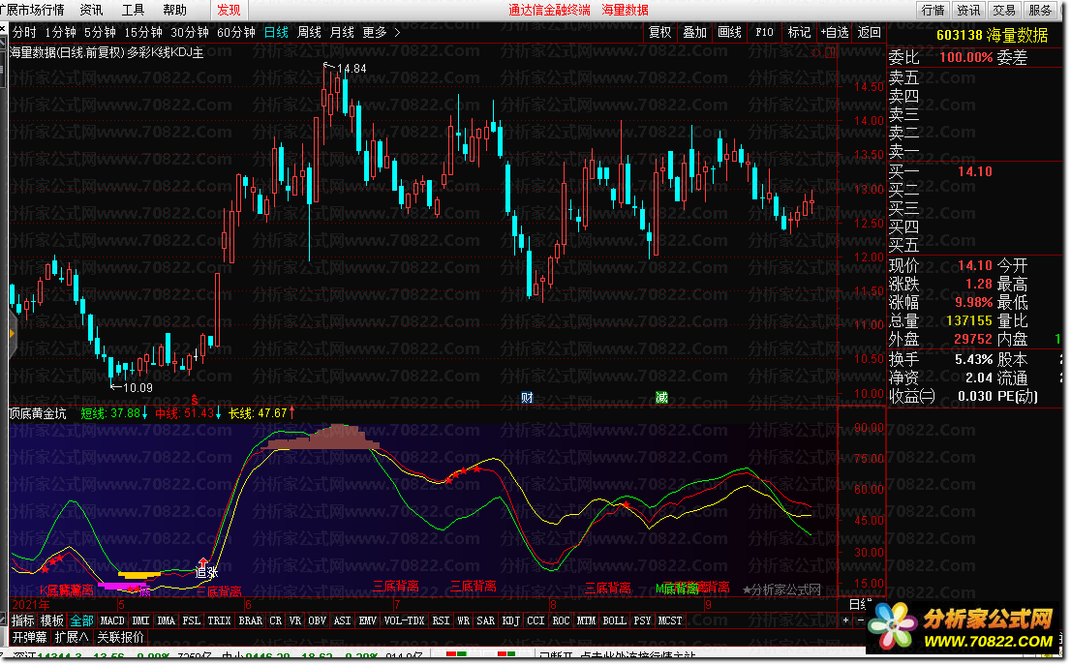Screen dimensions: 1071x665
Task: Switch indicator to ASI
Action: 342,620
